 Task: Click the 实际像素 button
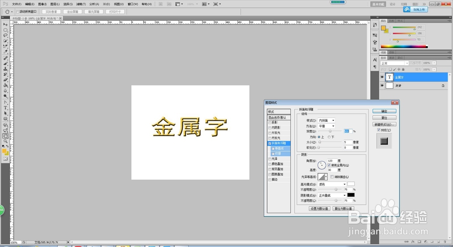[x=52, y=12]
